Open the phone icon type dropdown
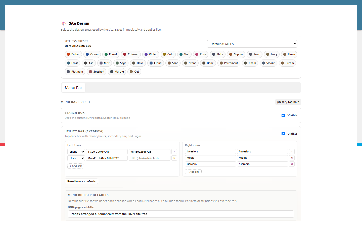This screenshot has width=362, height=226. pyautogui.click(x=76, y=152)
